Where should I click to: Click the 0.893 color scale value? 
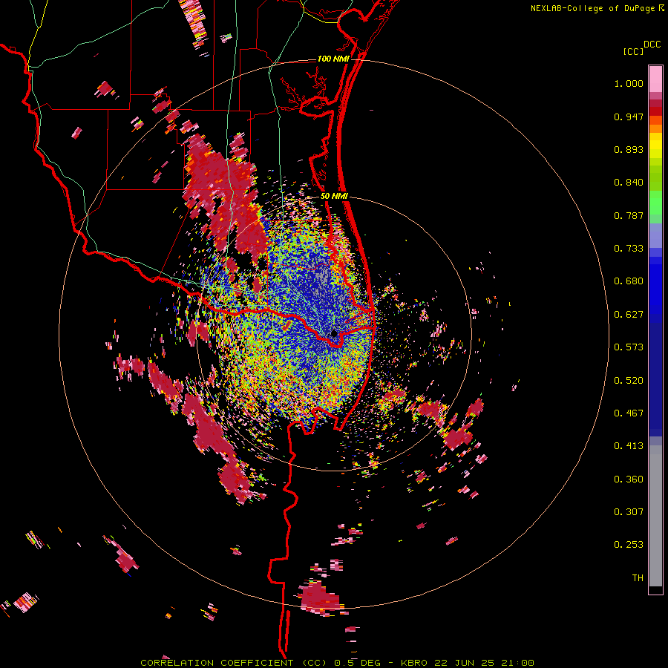point(629,149)
